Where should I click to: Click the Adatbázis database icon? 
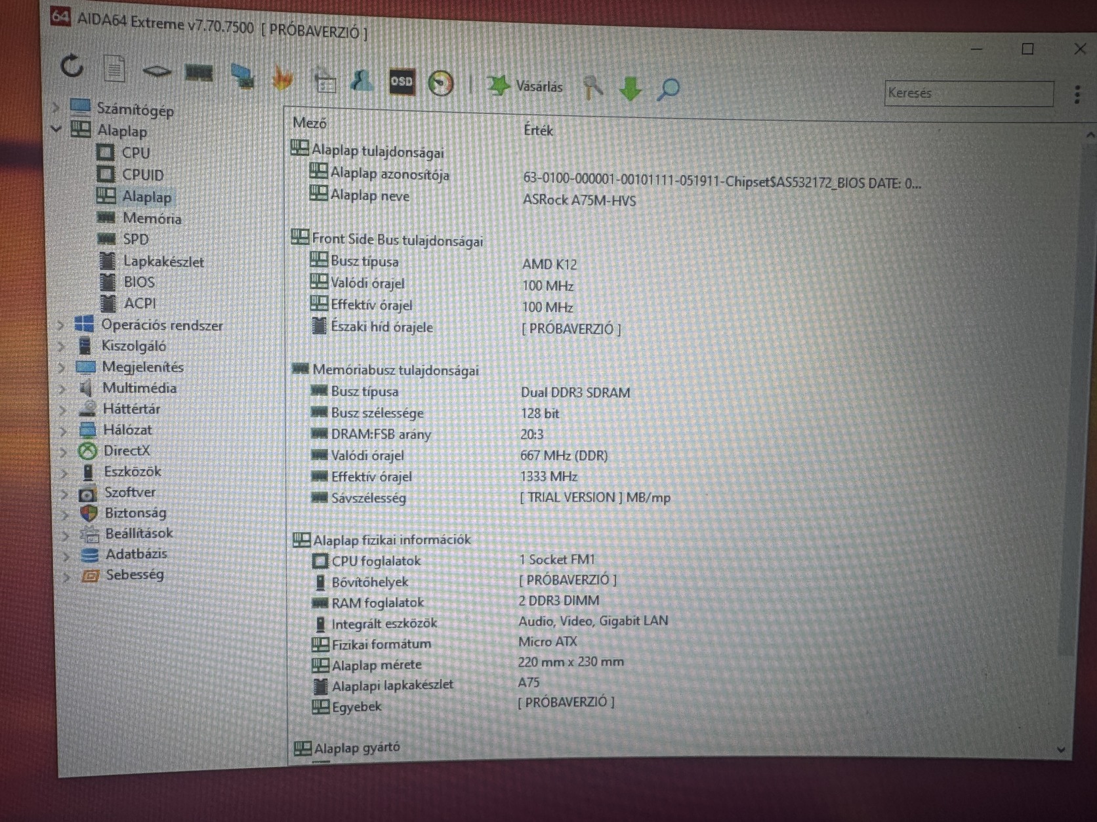[x=89, y=554]
